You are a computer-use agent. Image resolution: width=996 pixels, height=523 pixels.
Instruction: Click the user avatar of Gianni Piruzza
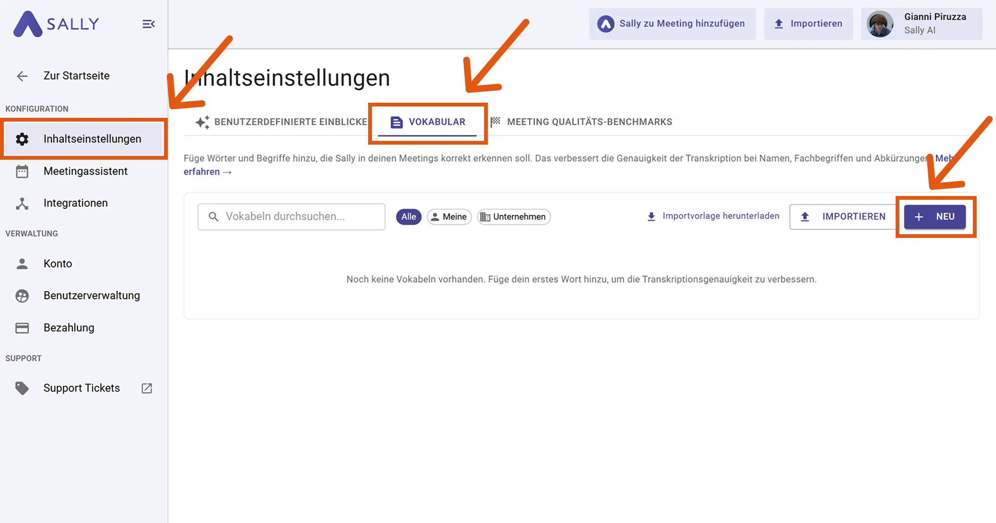click(x=880, y=24)
